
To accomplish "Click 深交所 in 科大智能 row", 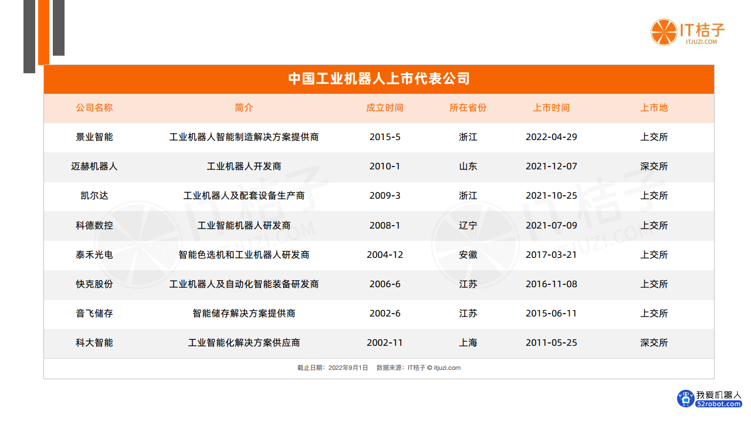I will [654, 343].
